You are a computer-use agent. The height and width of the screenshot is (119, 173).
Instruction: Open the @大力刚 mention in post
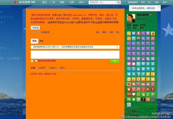click(x=62, y=15)
